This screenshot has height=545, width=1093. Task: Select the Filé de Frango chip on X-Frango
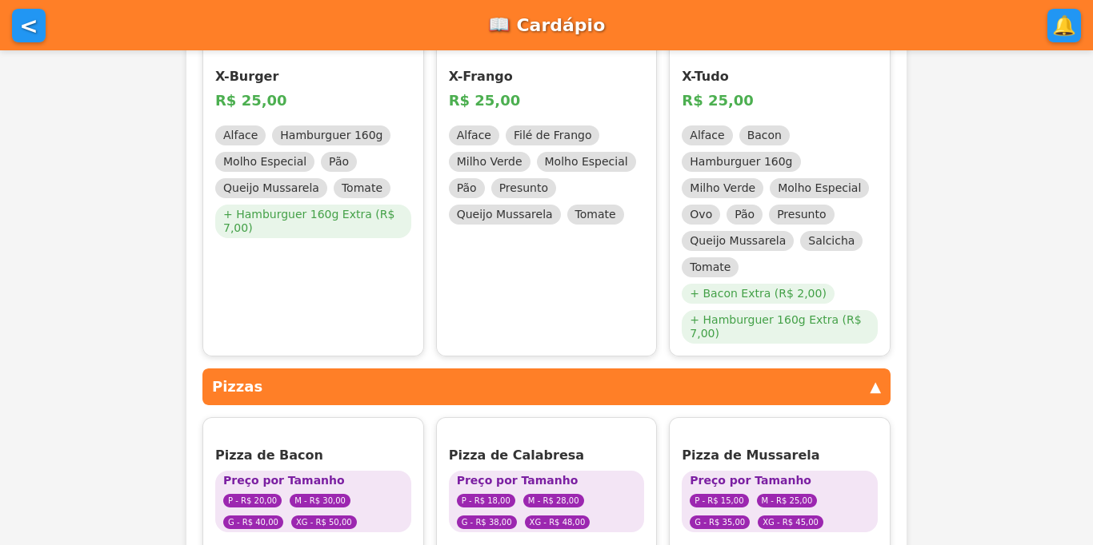tap(552, 135)
